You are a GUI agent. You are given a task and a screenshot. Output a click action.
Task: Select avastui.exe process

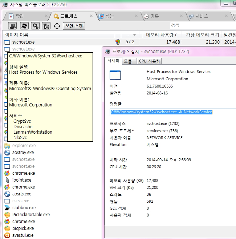tap(23, 235)
